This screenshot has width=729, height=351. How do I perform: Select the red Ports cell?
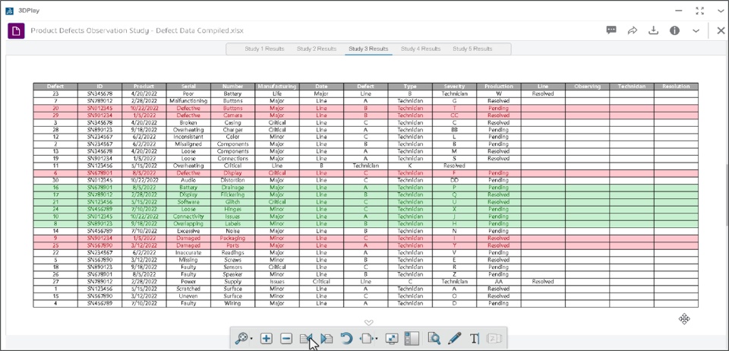point(232,245)
